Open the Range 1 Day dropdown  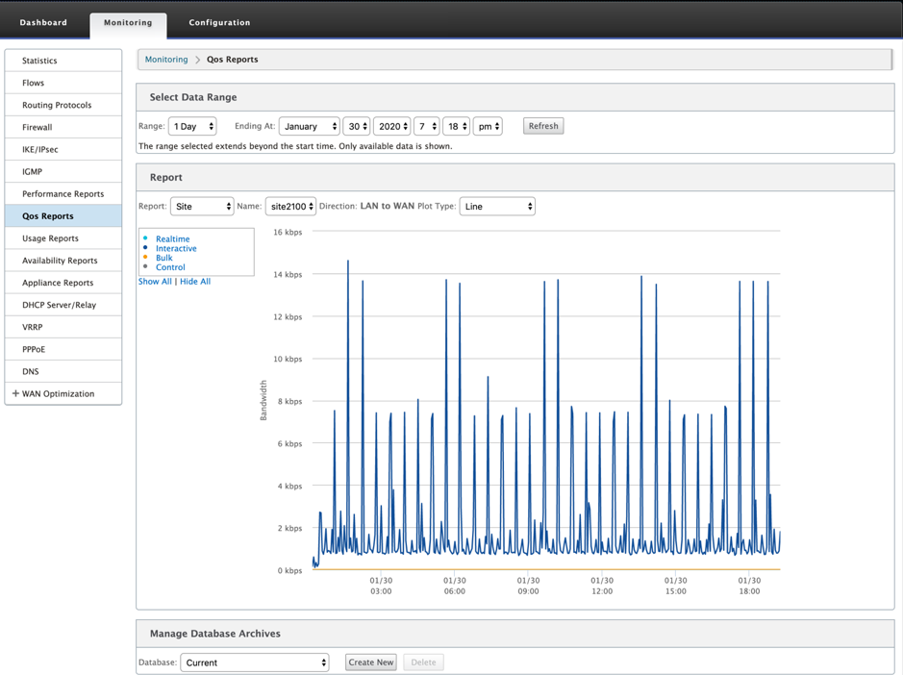pos(192,126)
